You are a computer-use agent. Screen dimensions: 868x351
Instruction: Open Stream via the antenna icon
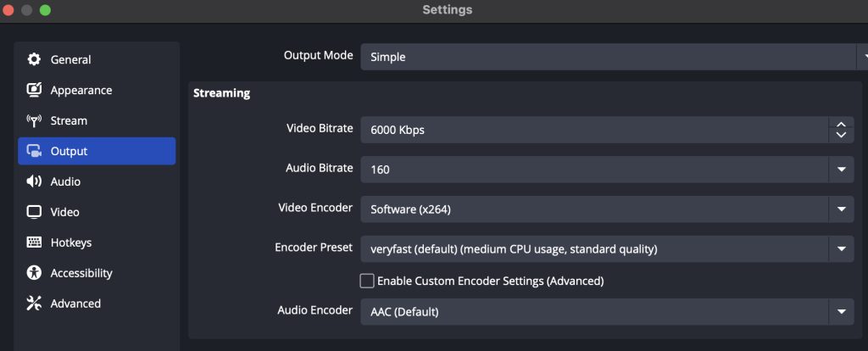(x=34, y=120)
